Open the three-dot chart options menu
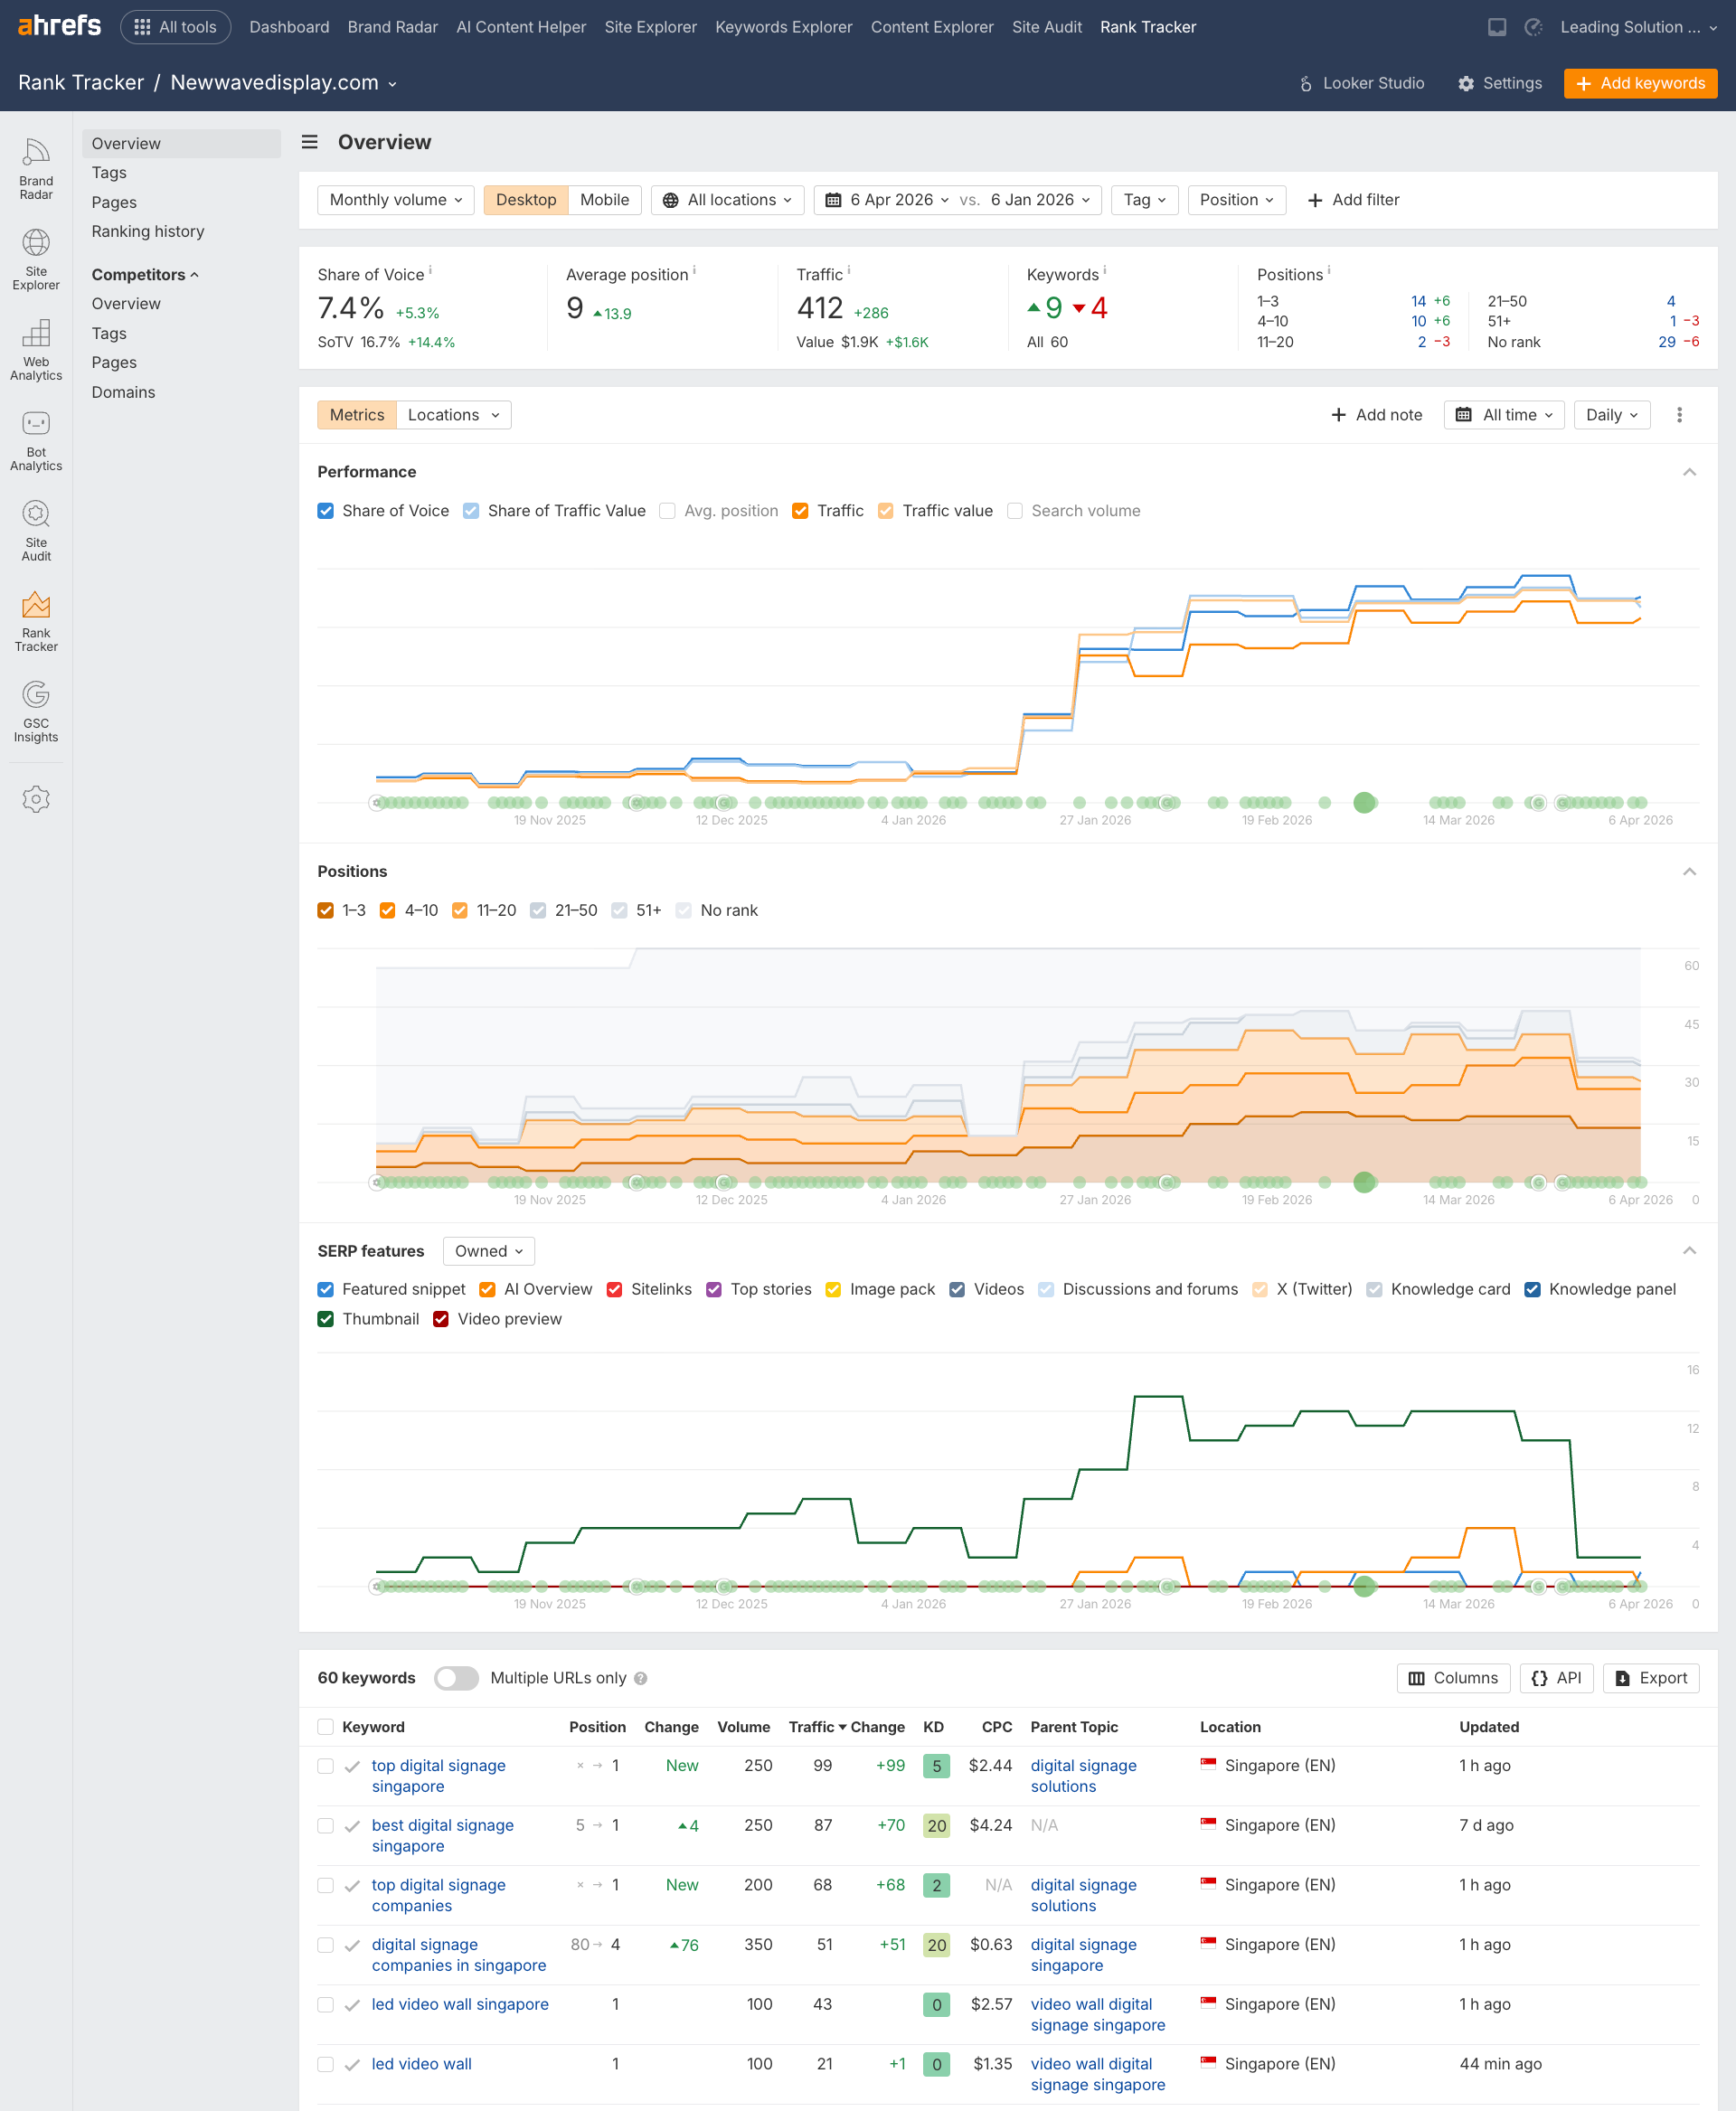 1679,415
